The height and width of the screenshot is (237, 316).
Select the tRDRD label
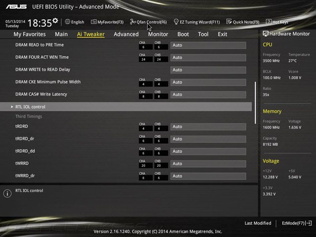[22, 126]
